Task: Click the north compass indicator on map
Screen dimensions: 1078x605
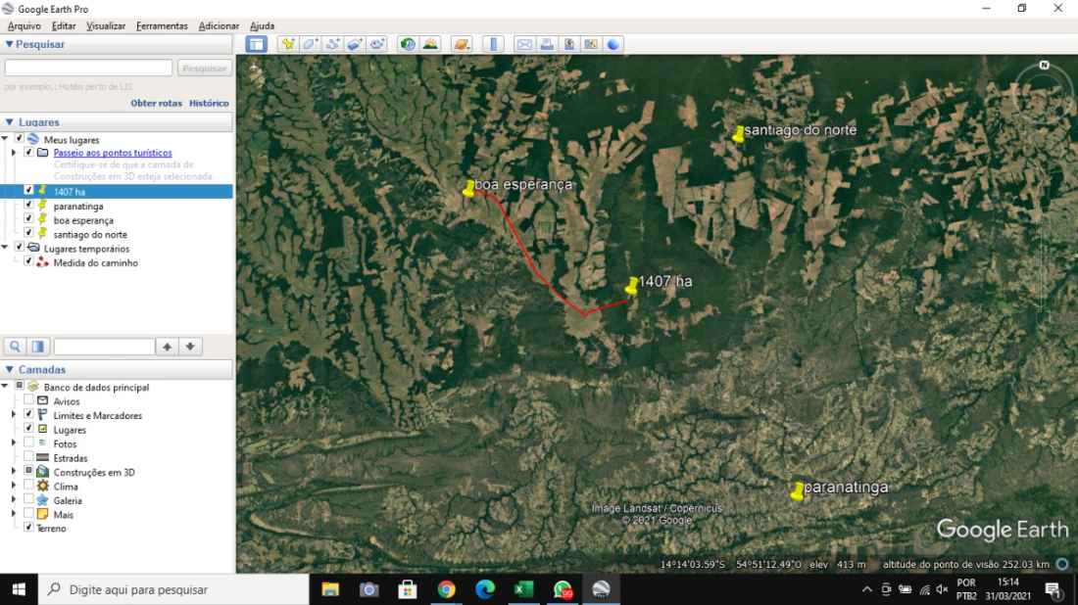Action: tap(1045, 66)
